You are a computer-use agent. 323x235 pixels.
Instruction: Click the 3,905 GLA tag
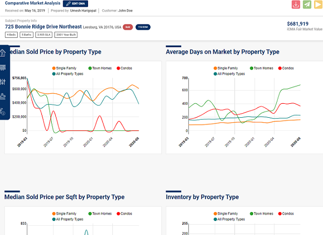coord(44,35)
